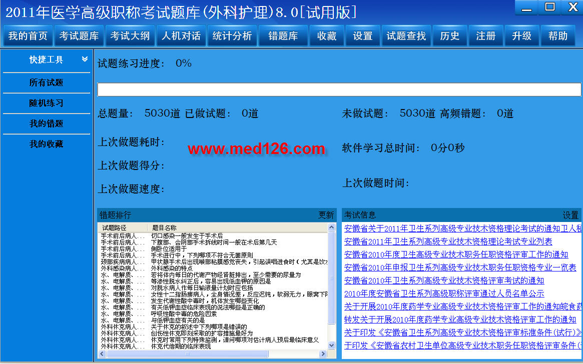This screenshot has width=583, height=364.
Task: Open the 2010年度安徽省 名单公示 link
Action: pos(444,293)
